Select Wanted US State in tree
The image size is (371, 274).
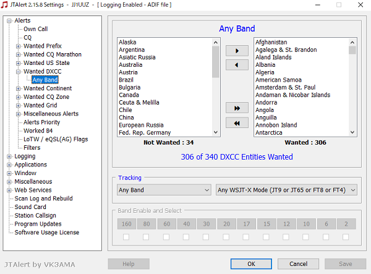[x=46, y=63]
